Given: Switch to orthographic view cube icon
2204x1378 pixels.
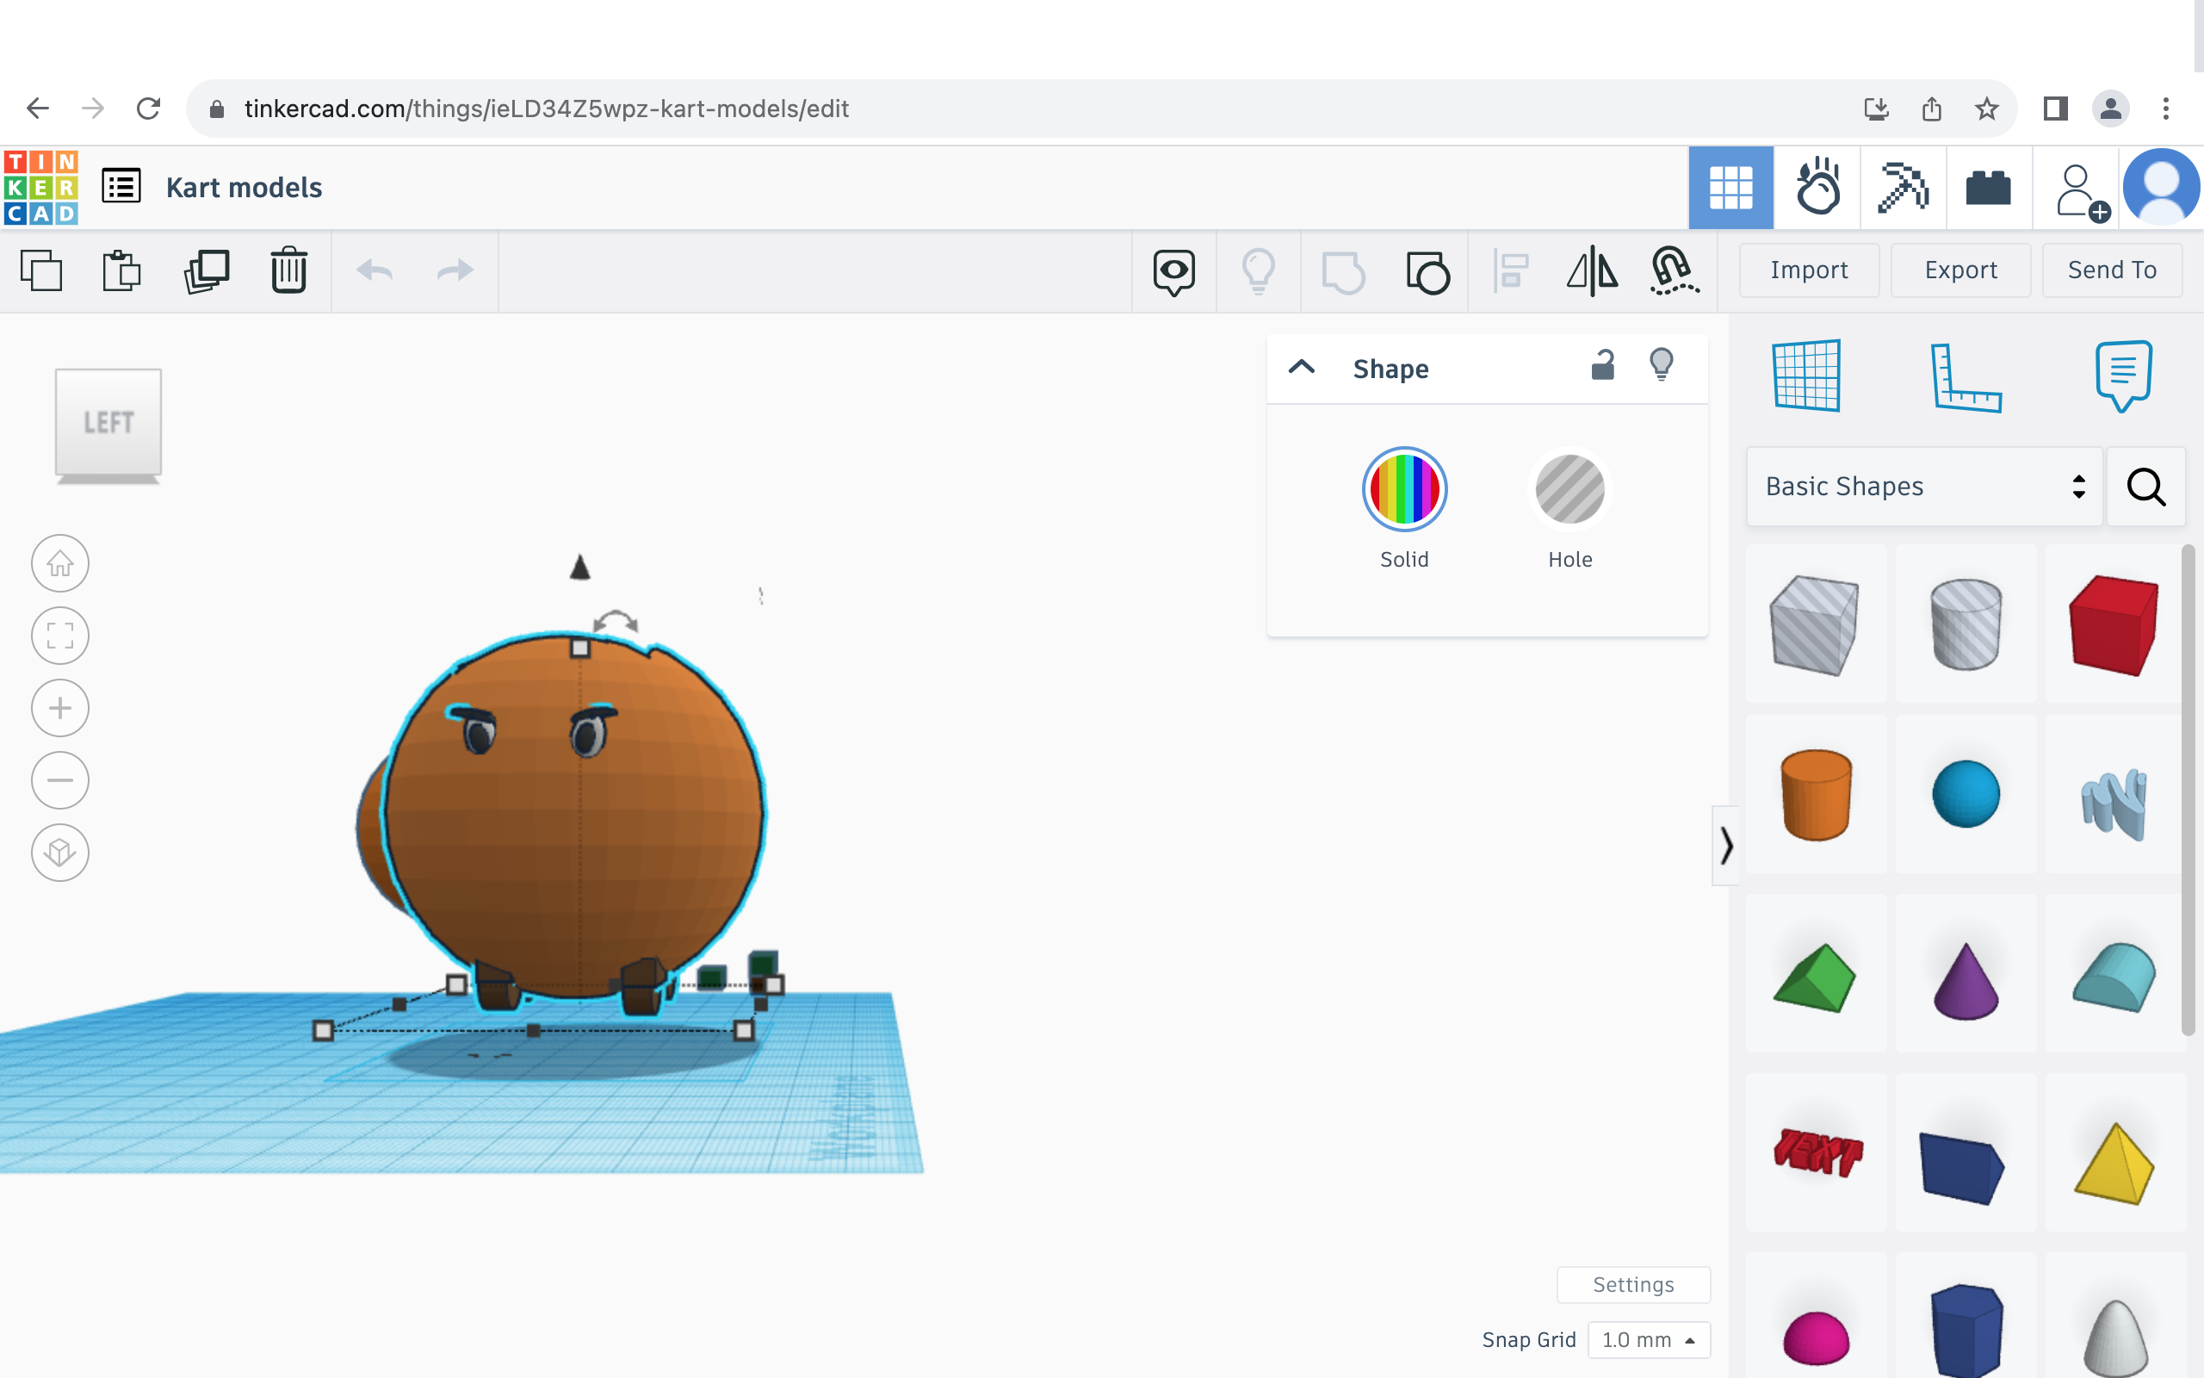Looking at the screenshot, I should click(60, 853).
